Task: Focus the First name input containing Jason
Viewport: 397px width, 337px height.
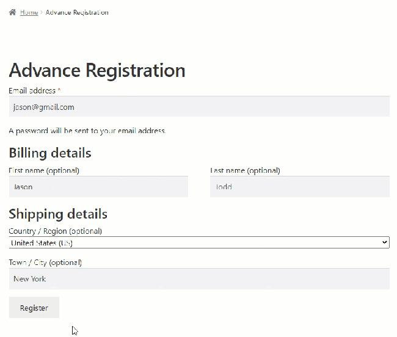Action: point(98,187)
